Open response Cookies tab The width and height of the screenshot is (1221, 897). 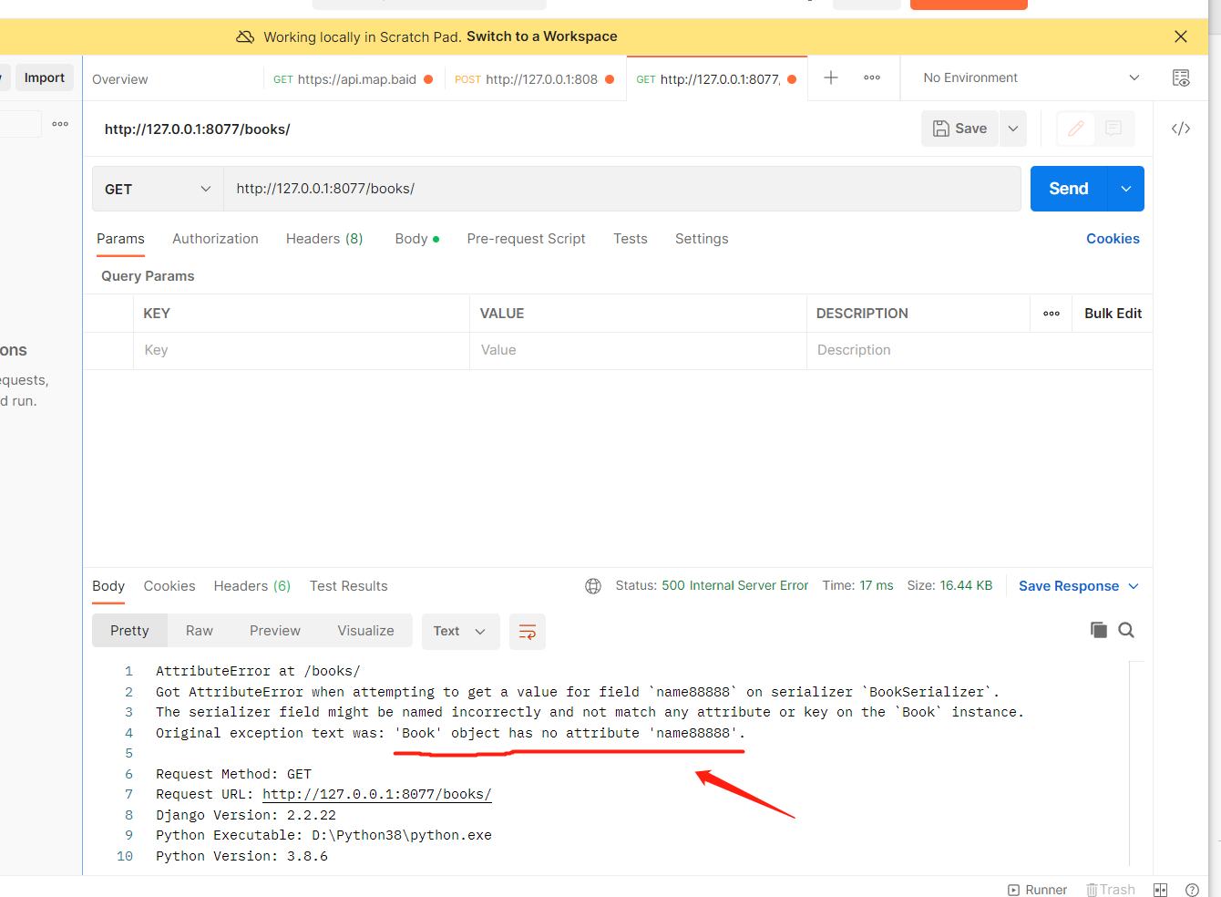(x=169, y=586)
